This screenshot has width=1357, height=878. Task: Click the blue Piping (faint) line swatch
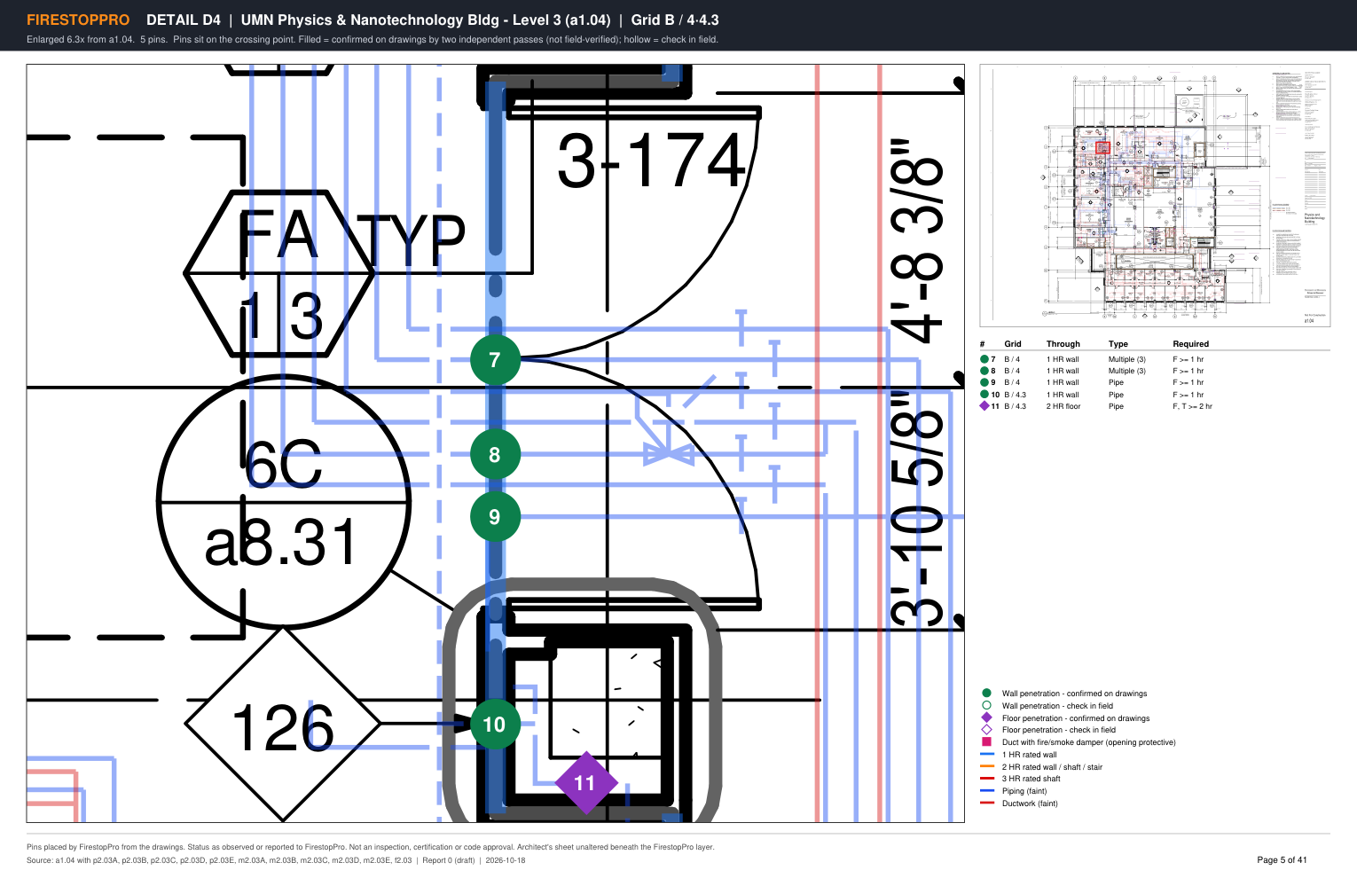(x=987, y=790)
